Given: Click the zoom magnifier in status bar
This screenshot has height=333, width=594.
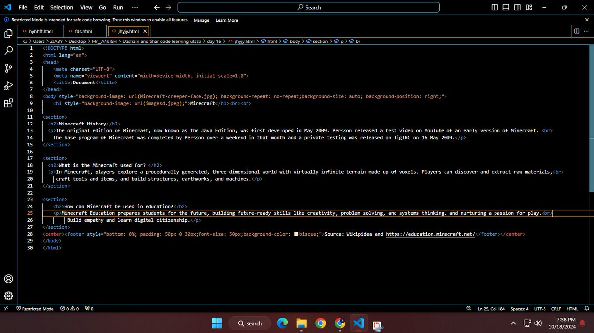Looking at the screenshot, I should click(469, 309).
